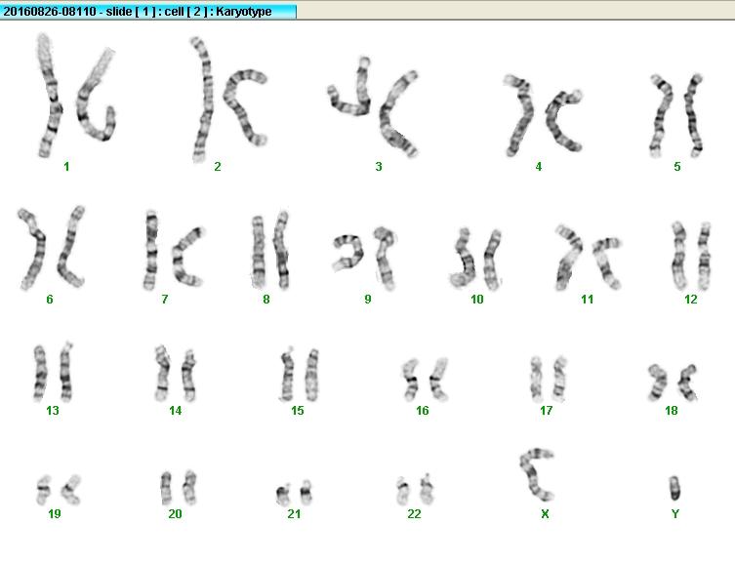Click the green label "7"
This screenshot has width=735, height=565.
(x=165, y=299)
